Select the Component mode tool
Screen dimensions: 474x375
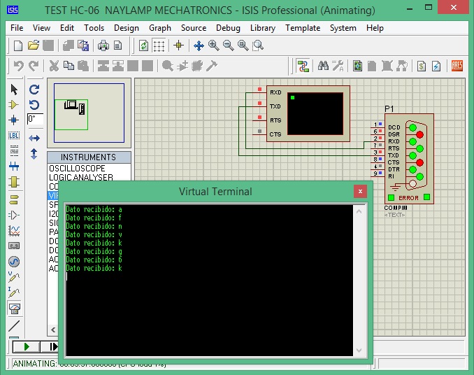click(14, 105)
